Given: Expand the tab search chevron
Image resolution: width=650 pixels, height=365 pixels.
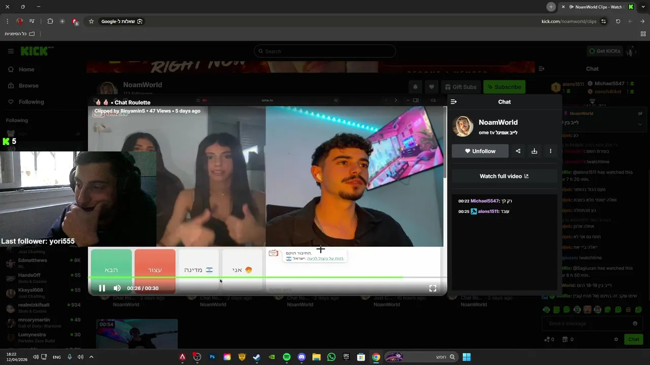Looking at the screenshot, I should point(643,7).
